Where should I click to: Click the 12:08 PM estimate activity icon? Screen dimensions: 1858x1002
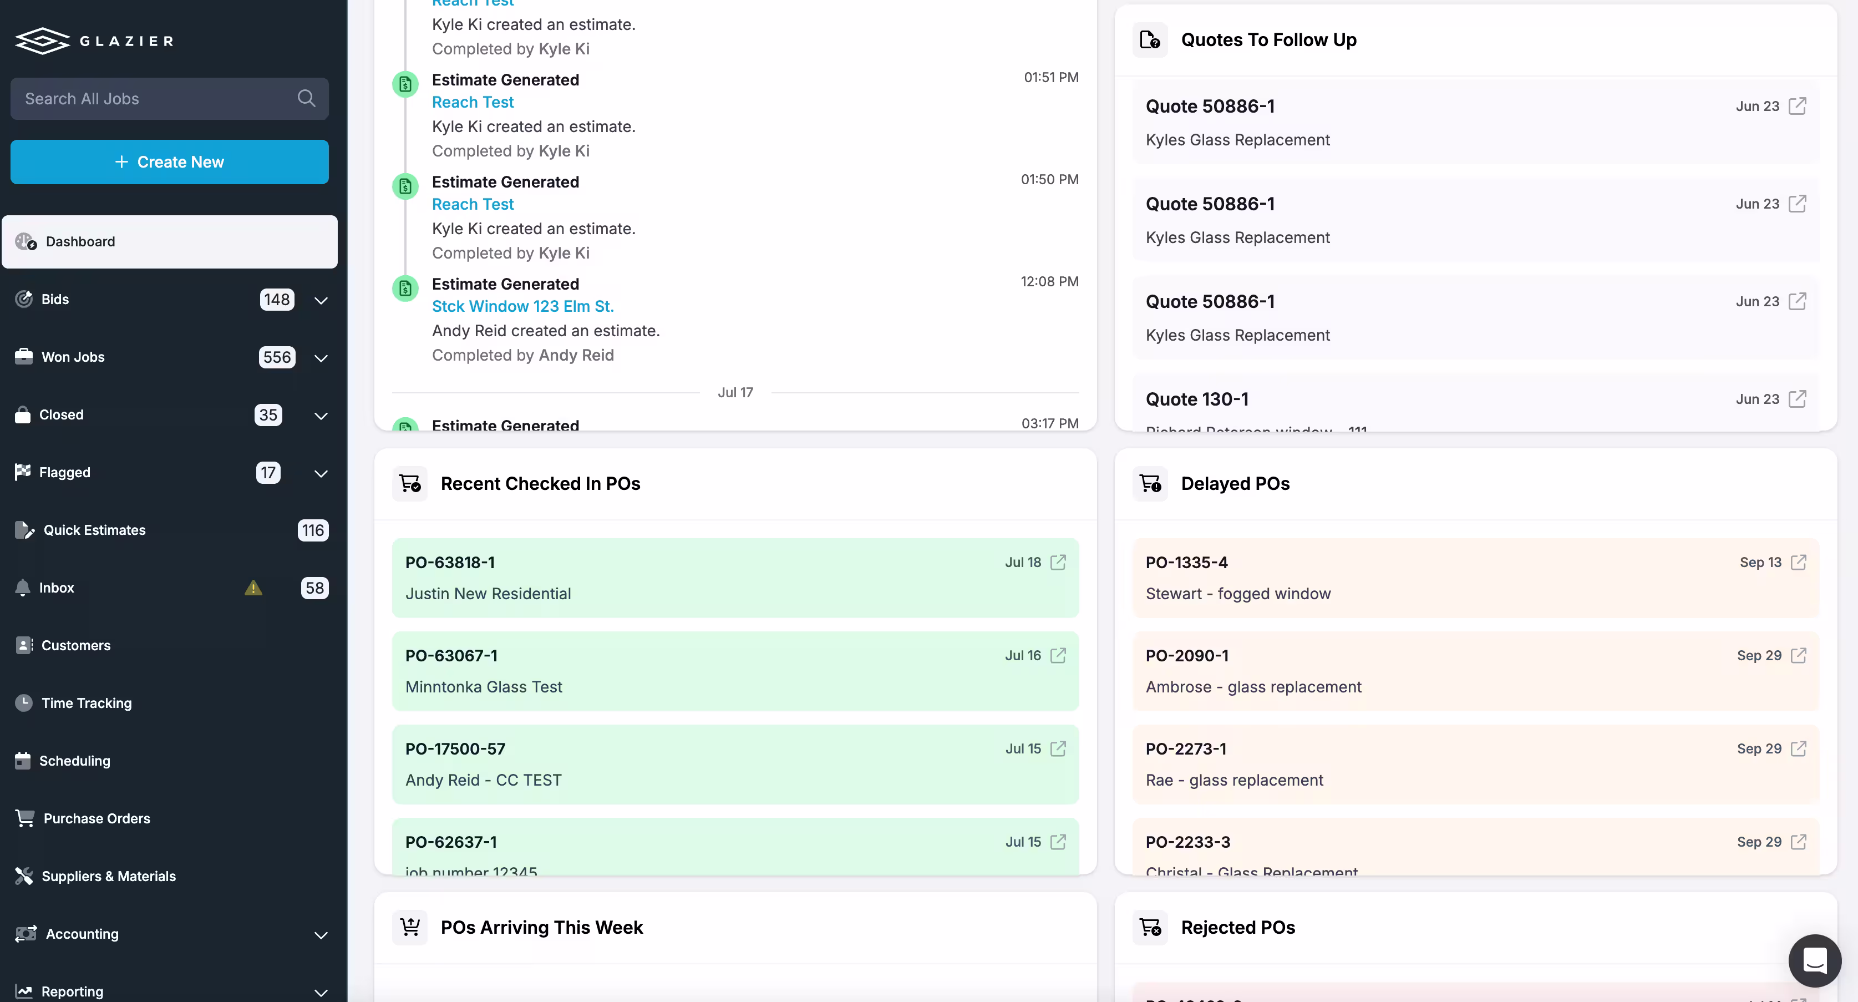(x=405, y=288)
